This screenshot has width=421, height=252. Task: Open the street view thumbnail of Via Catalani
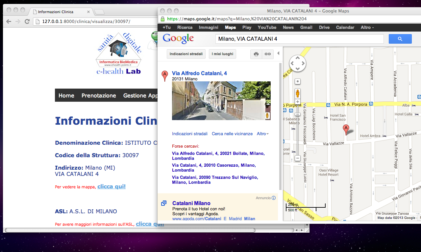[221, 100]
